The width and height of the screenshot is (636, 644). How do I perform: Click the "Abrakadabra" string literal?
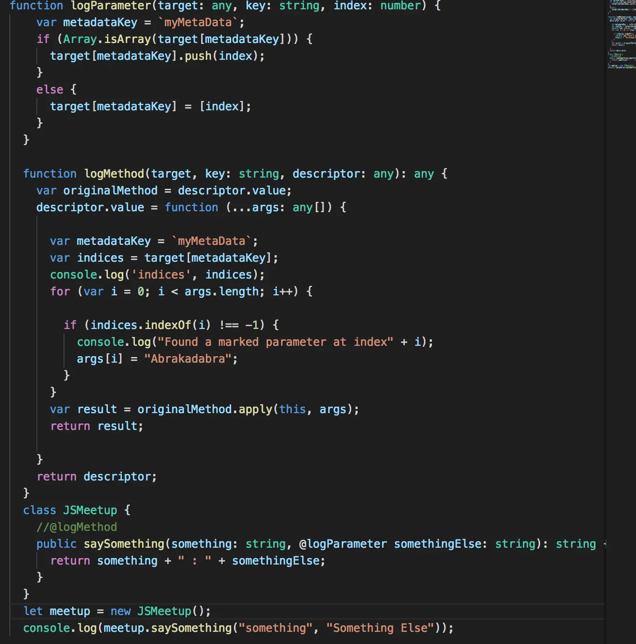pyautogui.click(x=188, y=359)
